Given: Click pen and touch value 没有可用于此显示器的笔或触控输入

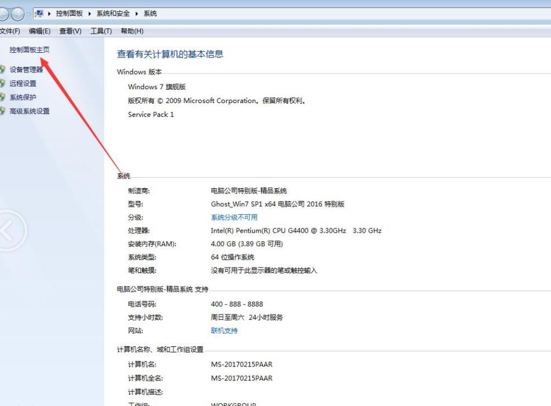Looking at the screenshot, I should point(264,270).
